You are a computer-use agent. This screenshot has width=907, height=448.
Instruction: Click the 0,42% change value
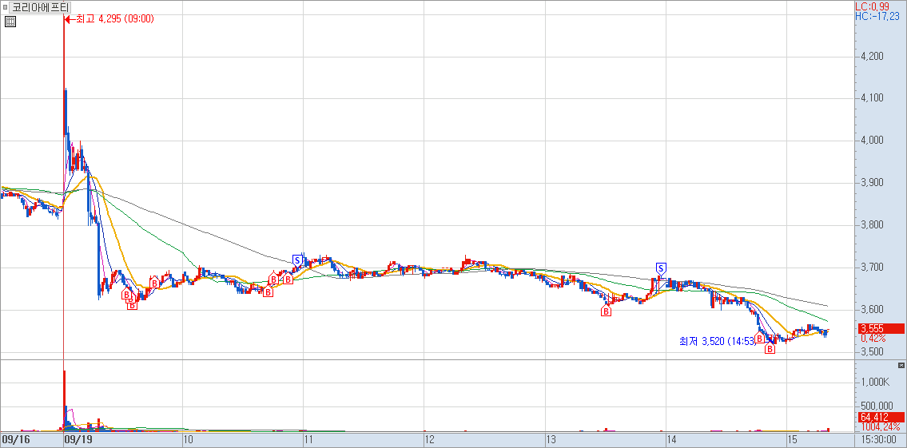coord(873,338)
